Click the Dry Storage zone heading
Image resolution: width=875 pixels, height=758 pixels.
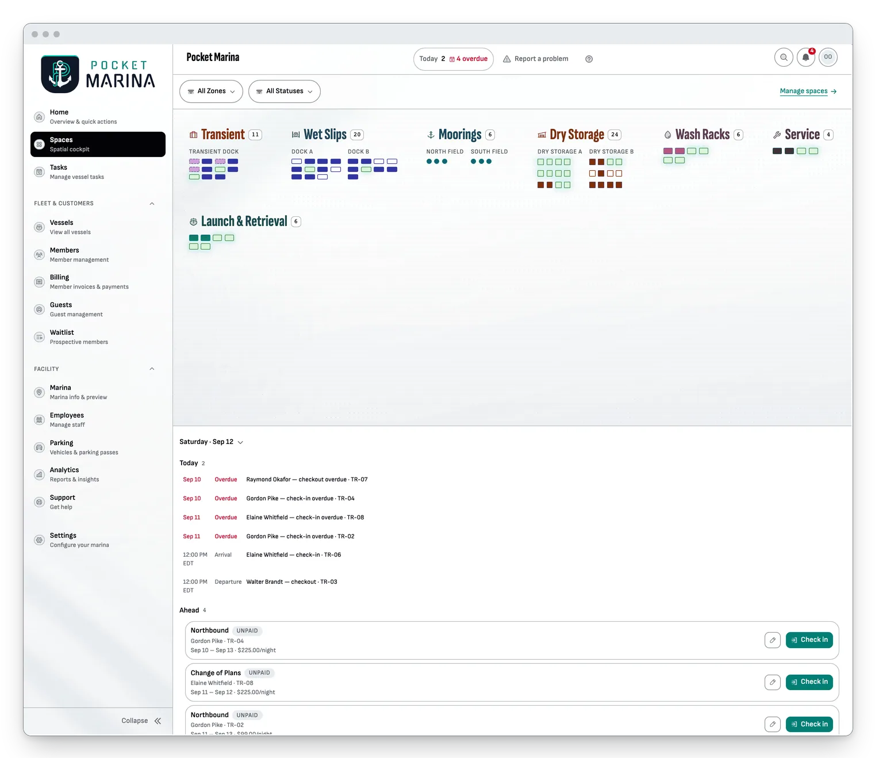pos(577,135)
